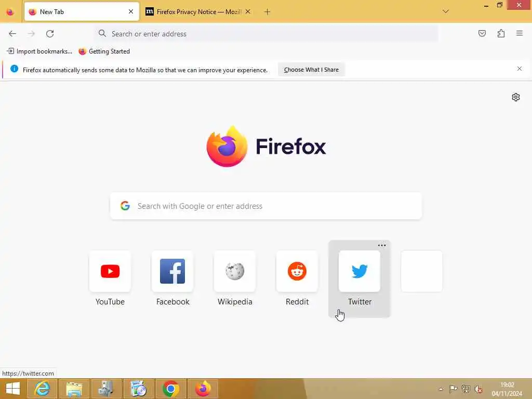Dismiss the data sharing notification bar
Viewport: 532px width, 399px height.
[x=519, y=69]
